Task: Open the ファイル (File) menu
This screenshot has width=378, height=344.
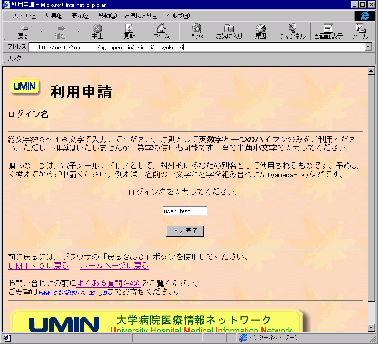Action: 24,16
